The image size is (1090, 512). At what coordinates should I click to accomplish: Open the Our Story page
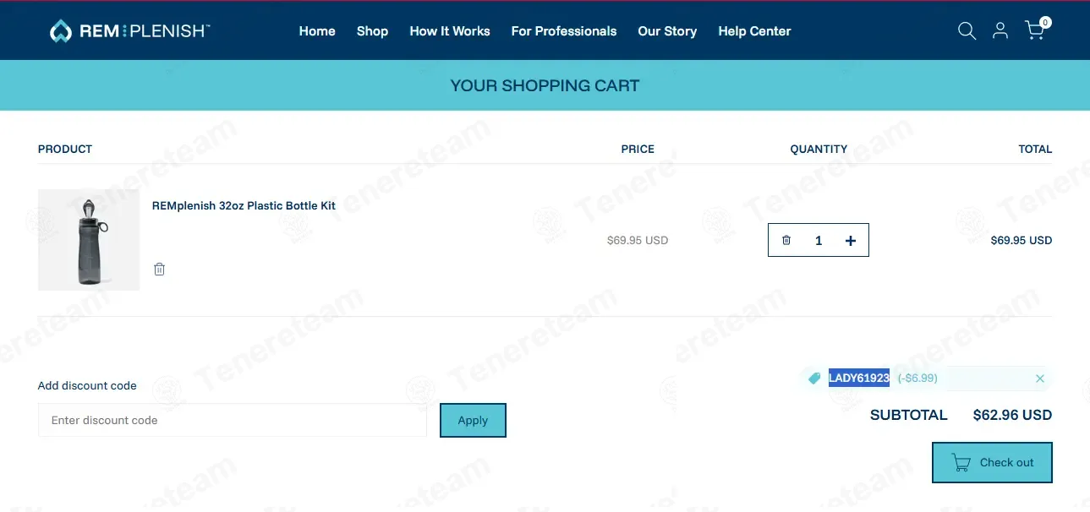(x=667, y=31)
